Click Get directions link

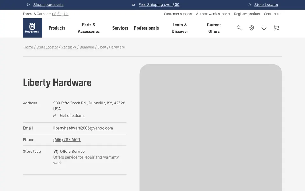[72, 115]
